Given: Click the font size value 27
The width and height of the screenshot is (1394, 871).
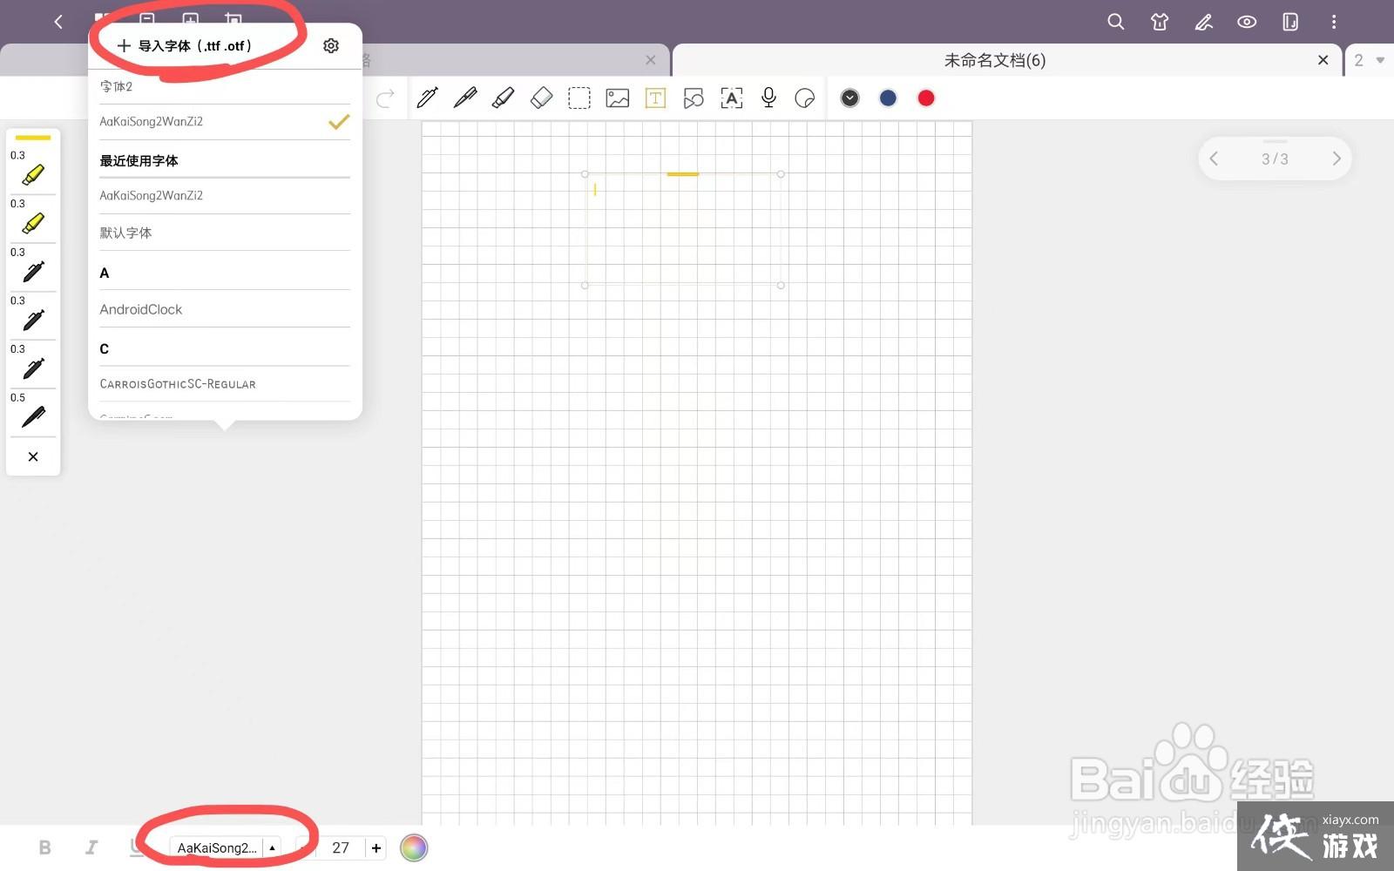Looking at the screenshot, I should click(x=341, y=847).
